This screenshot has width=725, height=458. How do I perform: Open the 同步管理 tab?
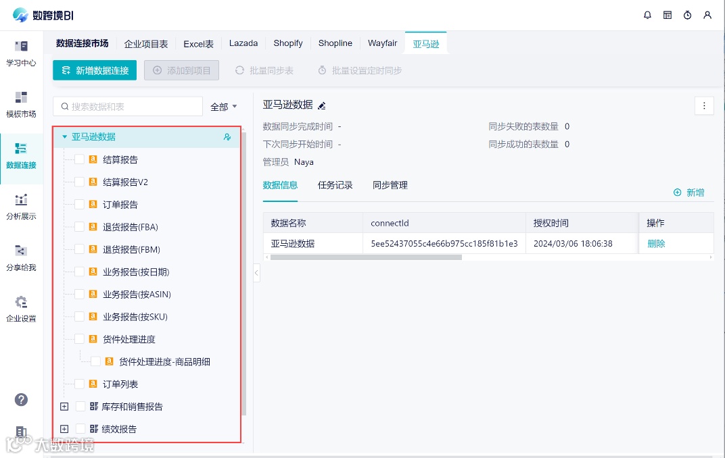tap(390, 185)
